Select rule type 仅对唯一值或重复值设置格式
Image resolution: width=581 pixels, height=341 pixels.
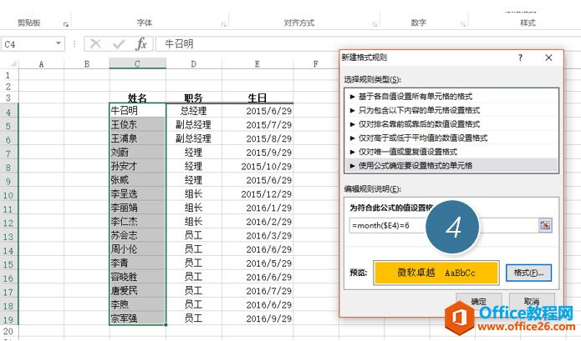(451, 152)
